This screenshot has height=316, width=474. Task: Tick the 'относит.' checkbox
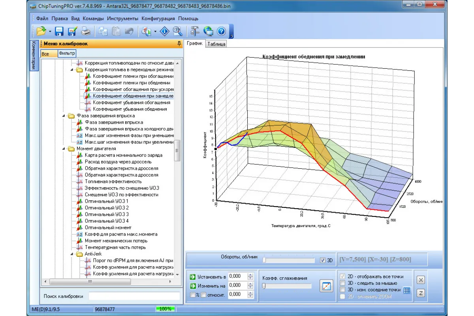203,295
